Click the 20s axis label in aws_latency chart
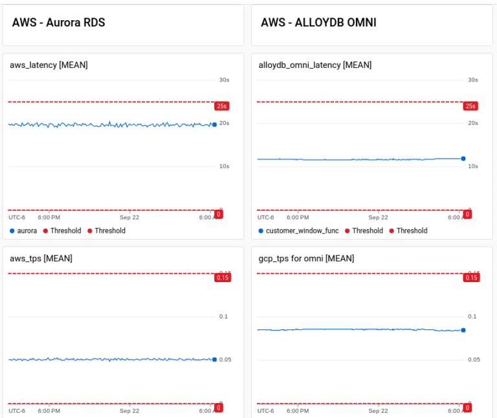 coord(225,123)
